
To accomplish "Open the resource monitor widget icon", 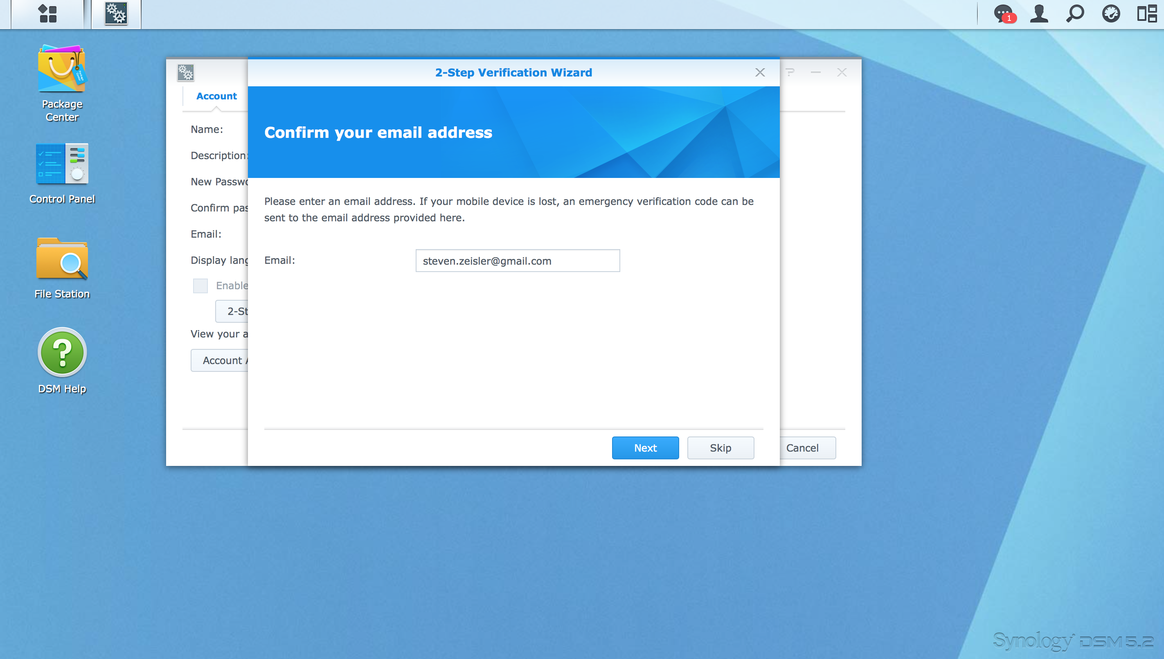I will click(1110, 13).
